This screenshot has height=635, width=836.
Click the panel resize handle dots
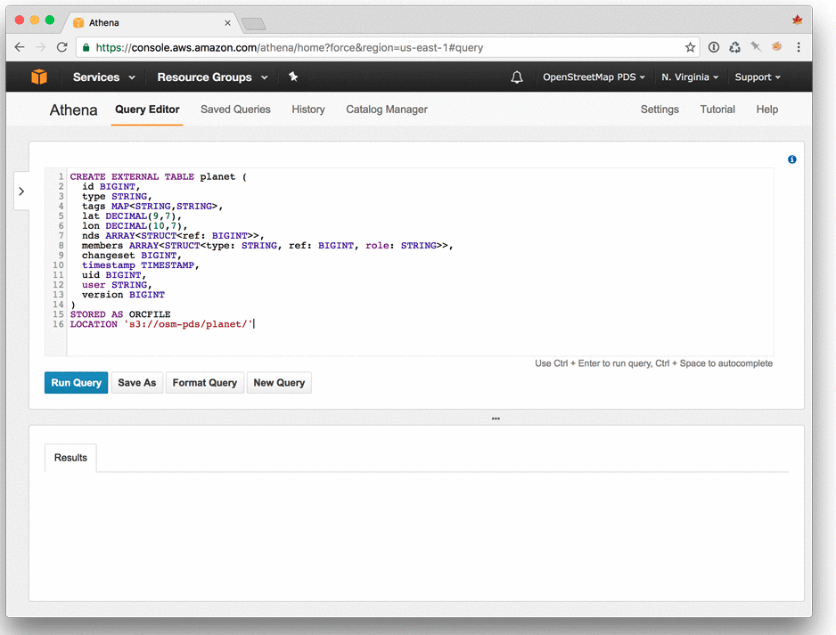[x=496, y=419]
